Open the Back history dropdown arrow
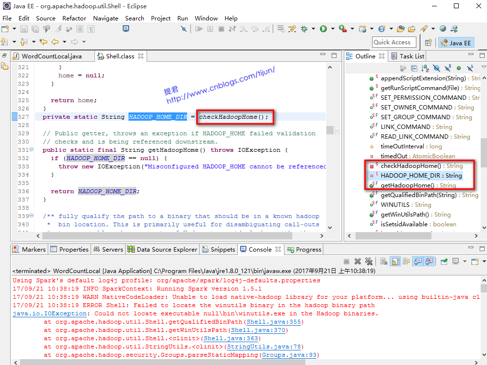The width and height of the screenshot is (487, 365). 64,41
